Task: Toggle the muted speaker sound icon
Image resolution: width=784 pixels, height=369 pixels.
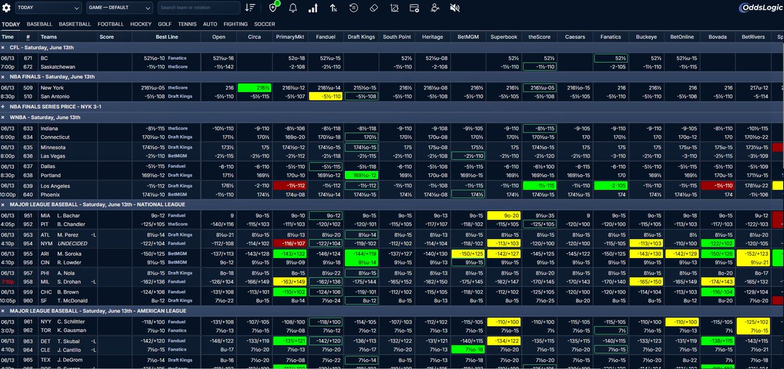Action: [x=455, y=8]
